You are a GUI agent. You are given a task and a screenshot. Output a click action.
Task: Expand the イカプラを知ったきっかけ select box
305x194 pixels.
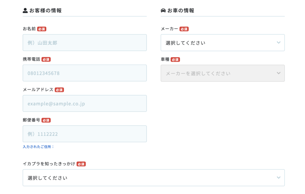pos(153,178)
